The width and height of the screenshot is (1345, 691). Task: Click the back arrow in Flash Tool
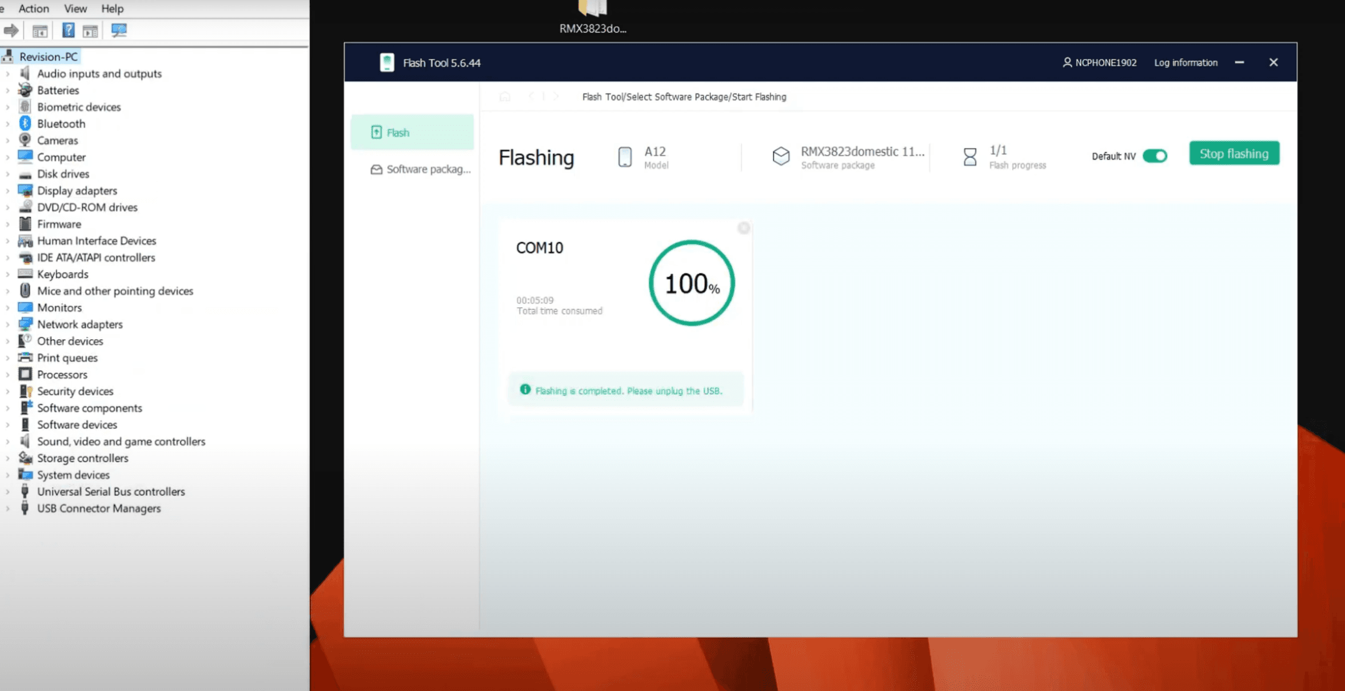click(531, 97)
